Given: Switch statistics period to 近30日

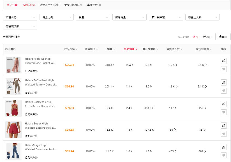Looking at the screenshot, I should coord(207,37).
